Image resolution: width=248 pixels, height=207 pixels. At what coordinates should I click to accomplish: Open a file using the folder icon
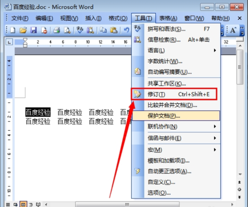(23, 30)
